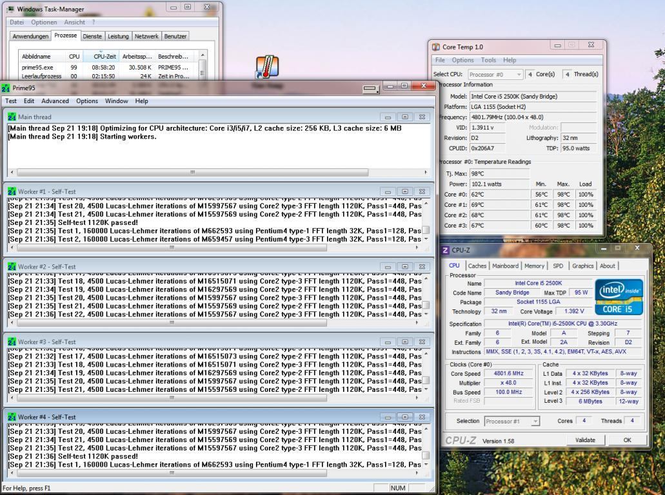Switch to the Mainboard tab in CPU-Z
665x495 pixels.
pyautogui.click(x=506, y=266)
